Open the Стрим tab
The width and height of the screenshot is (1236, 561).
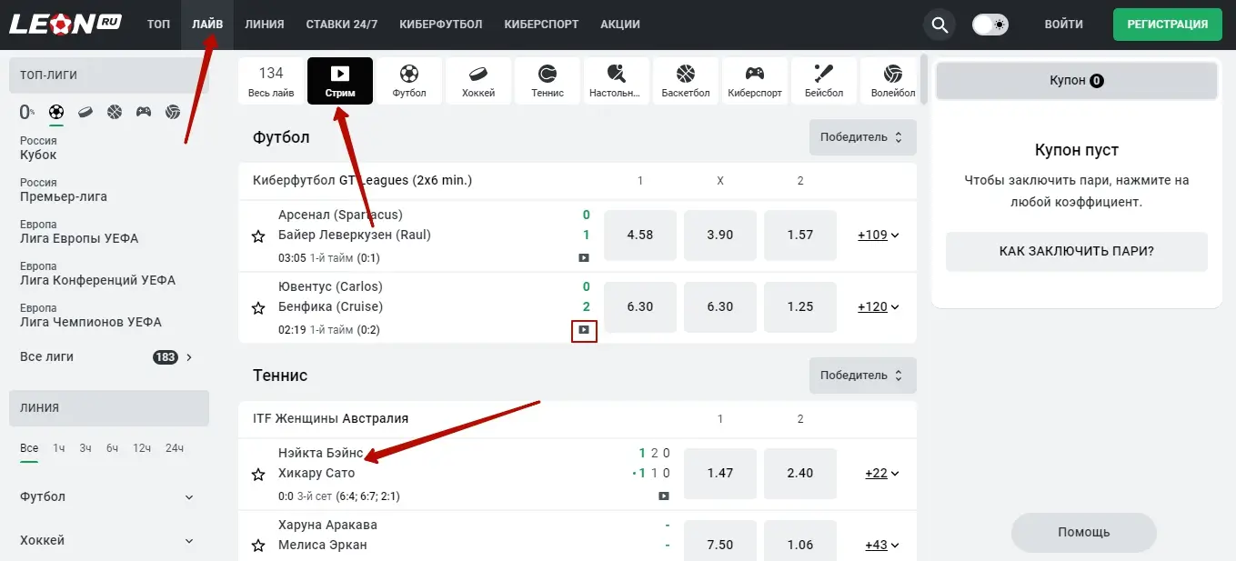click(340, 80)
